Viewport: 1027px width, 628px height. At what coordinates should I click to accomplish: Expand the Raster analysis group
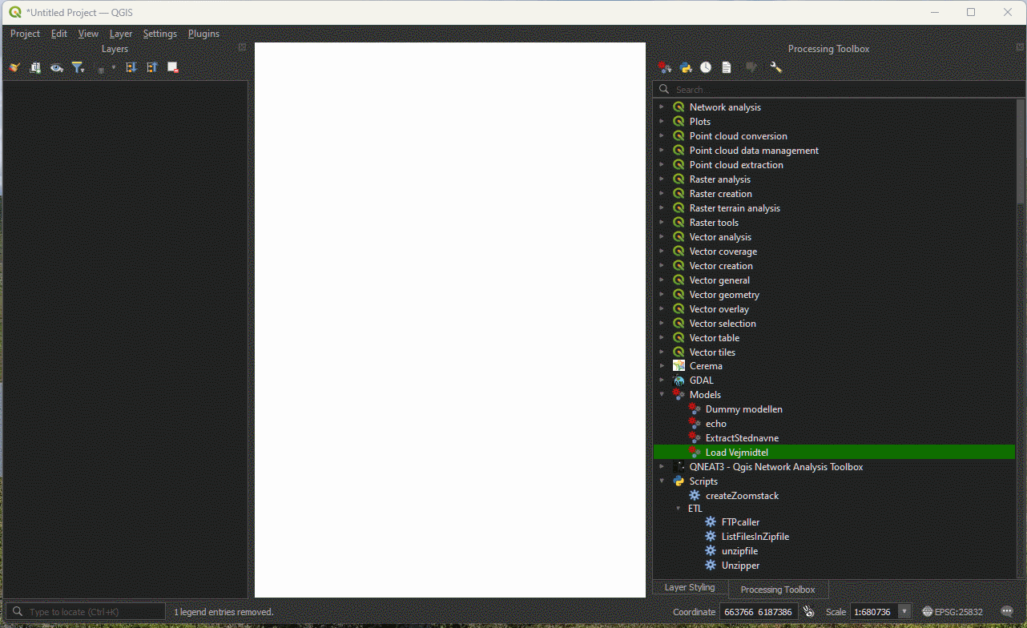coord(662,179)
